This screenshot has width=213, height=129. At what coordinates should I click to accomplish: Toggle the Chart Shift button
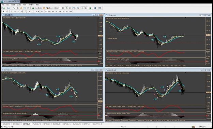pyautogui.click(x=86, y=8)
